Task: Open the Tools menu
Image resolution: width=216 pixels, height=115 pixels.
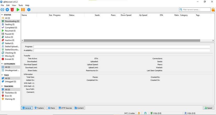Action: click(x=20, y=5)
